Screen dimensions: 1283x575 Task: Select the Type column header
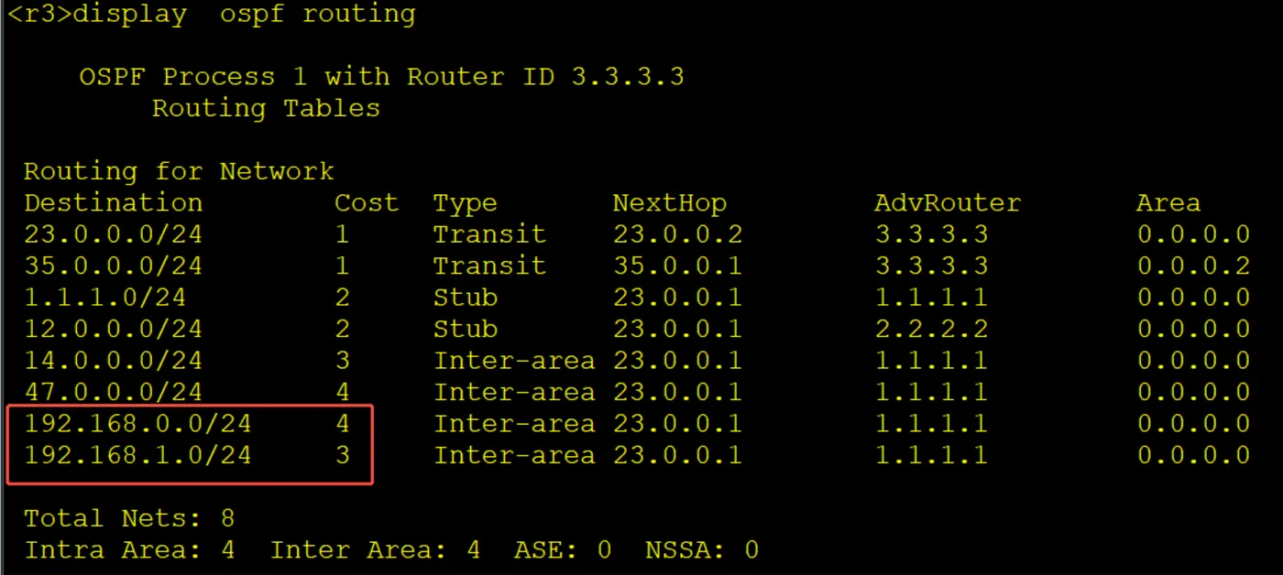point(465,202)
